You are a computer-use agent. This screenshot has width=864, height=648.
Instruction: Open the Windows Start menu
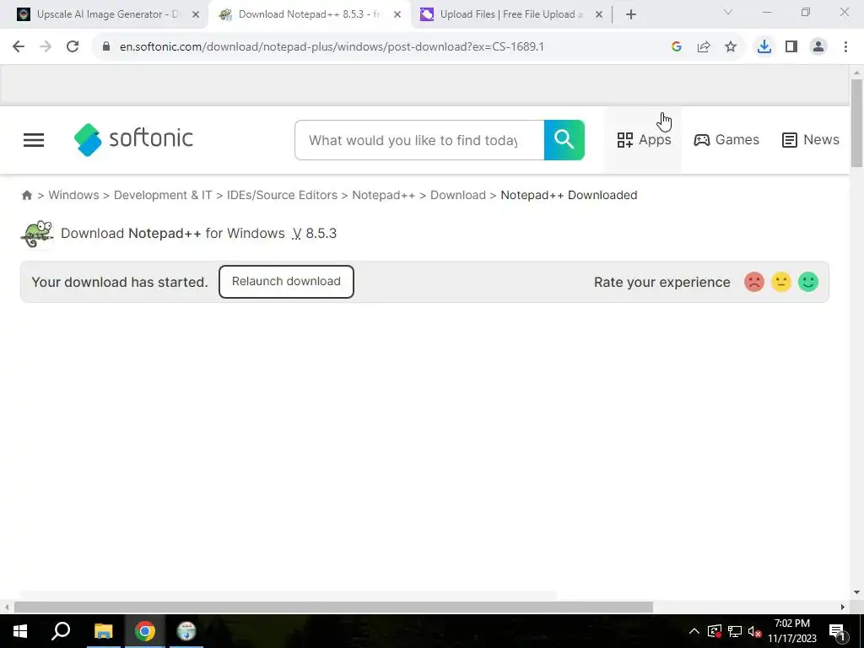tap(20, 631)
